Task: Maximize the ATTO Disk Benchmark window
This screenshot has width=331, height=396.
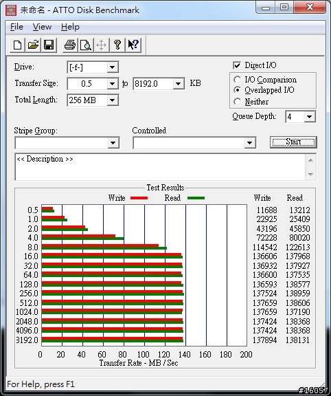Action: 284,8
